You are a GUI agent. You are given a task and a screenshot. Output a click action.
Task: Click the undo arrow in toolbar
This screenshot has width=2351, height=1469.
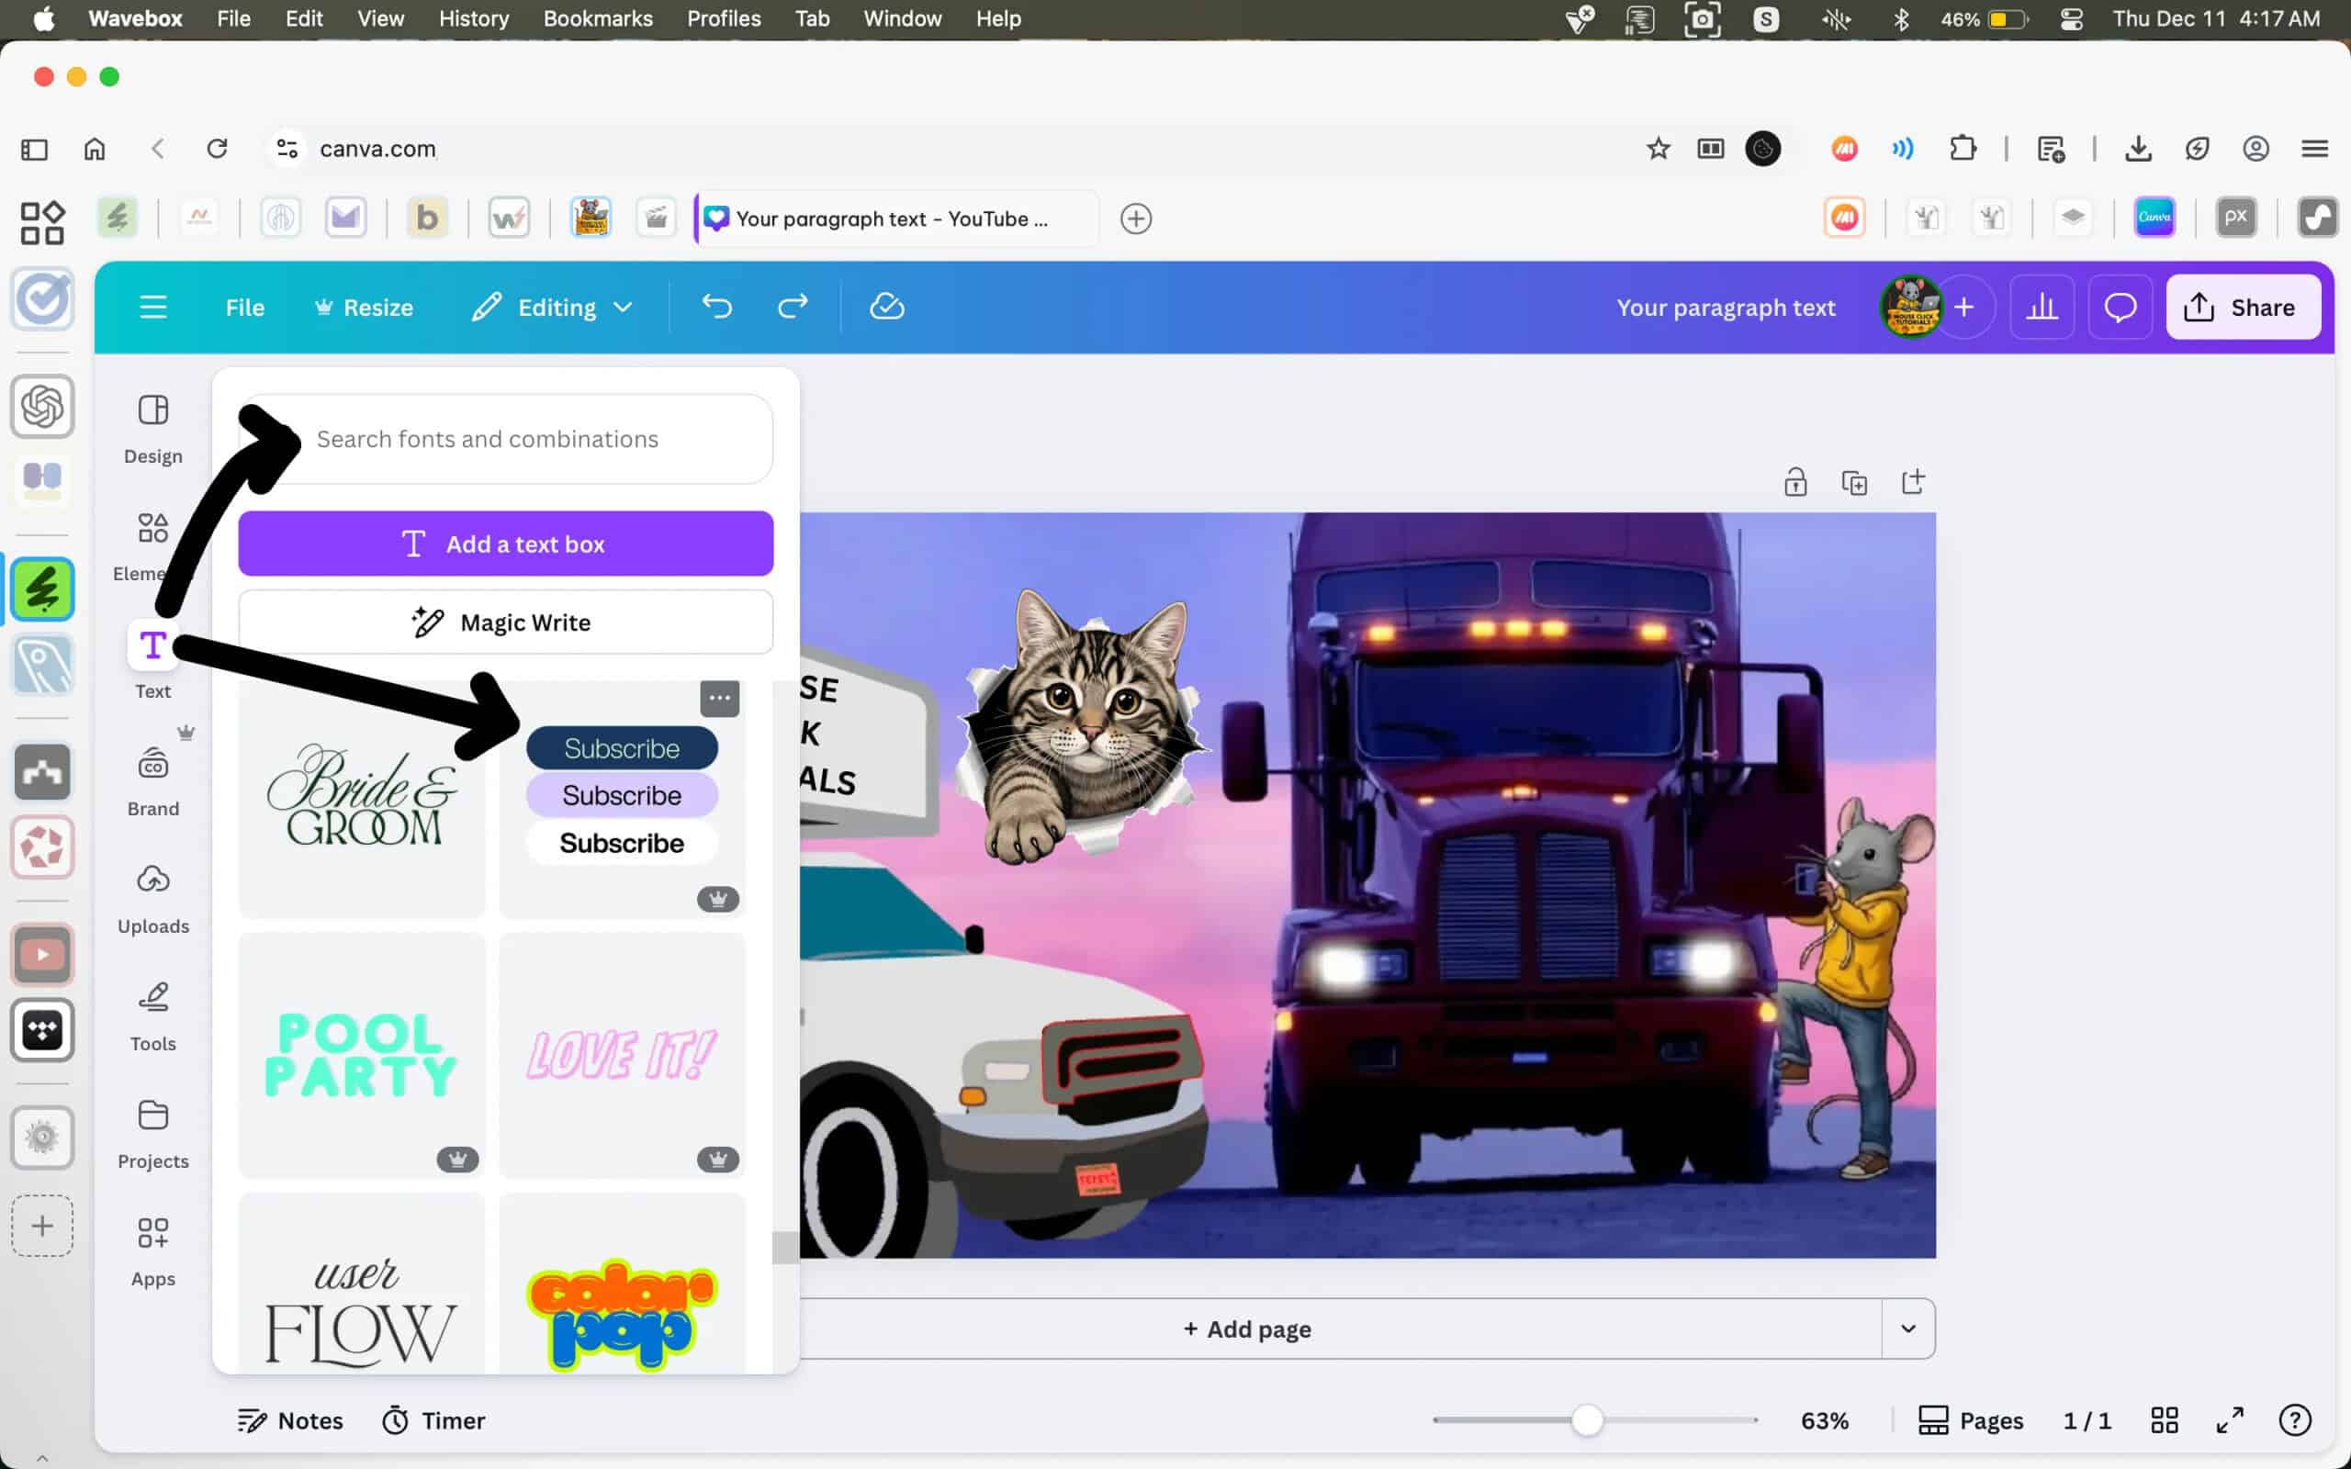pyautogui.click(x=717, y=307)
